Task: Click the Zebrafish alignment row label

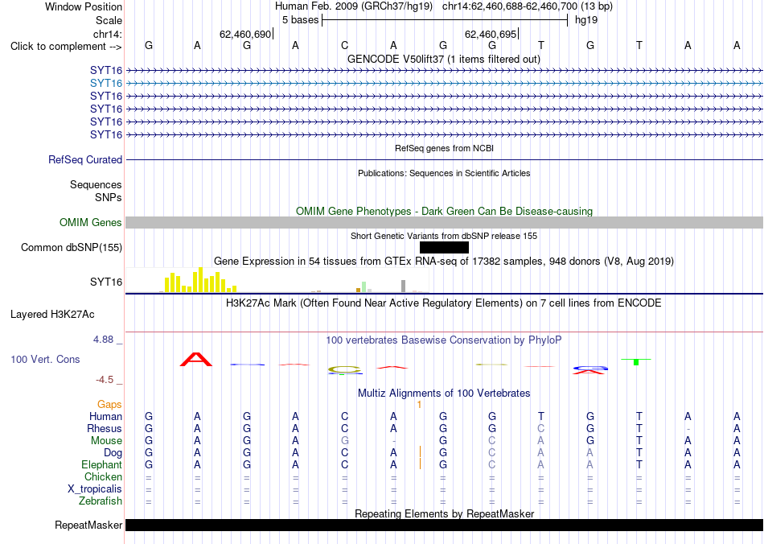Action: coord(101,501)
